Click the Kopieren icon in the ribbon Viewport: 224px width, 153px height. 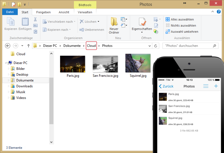coord(11,22)
